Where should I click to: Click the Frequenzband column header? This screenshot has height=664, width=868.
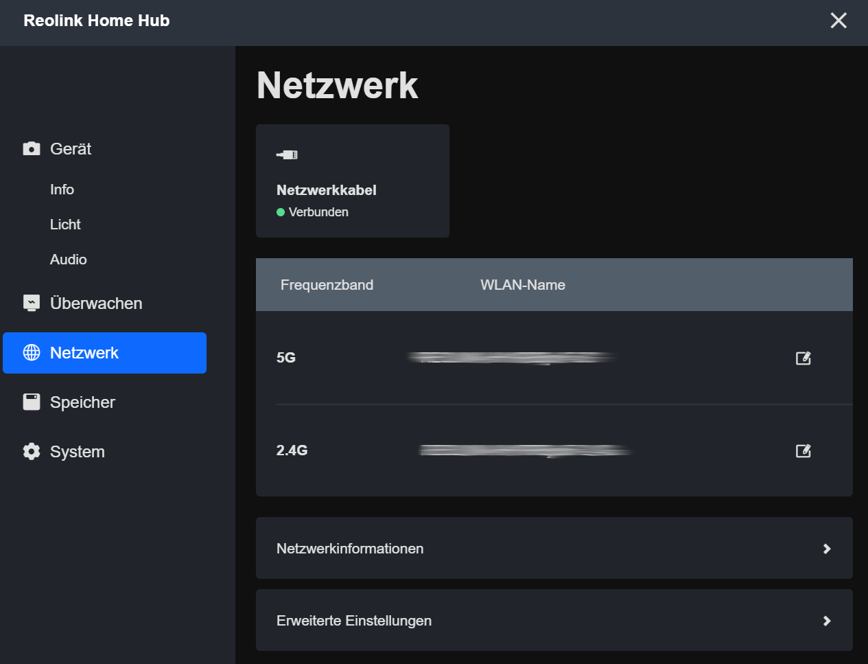[x=327, y=285]
